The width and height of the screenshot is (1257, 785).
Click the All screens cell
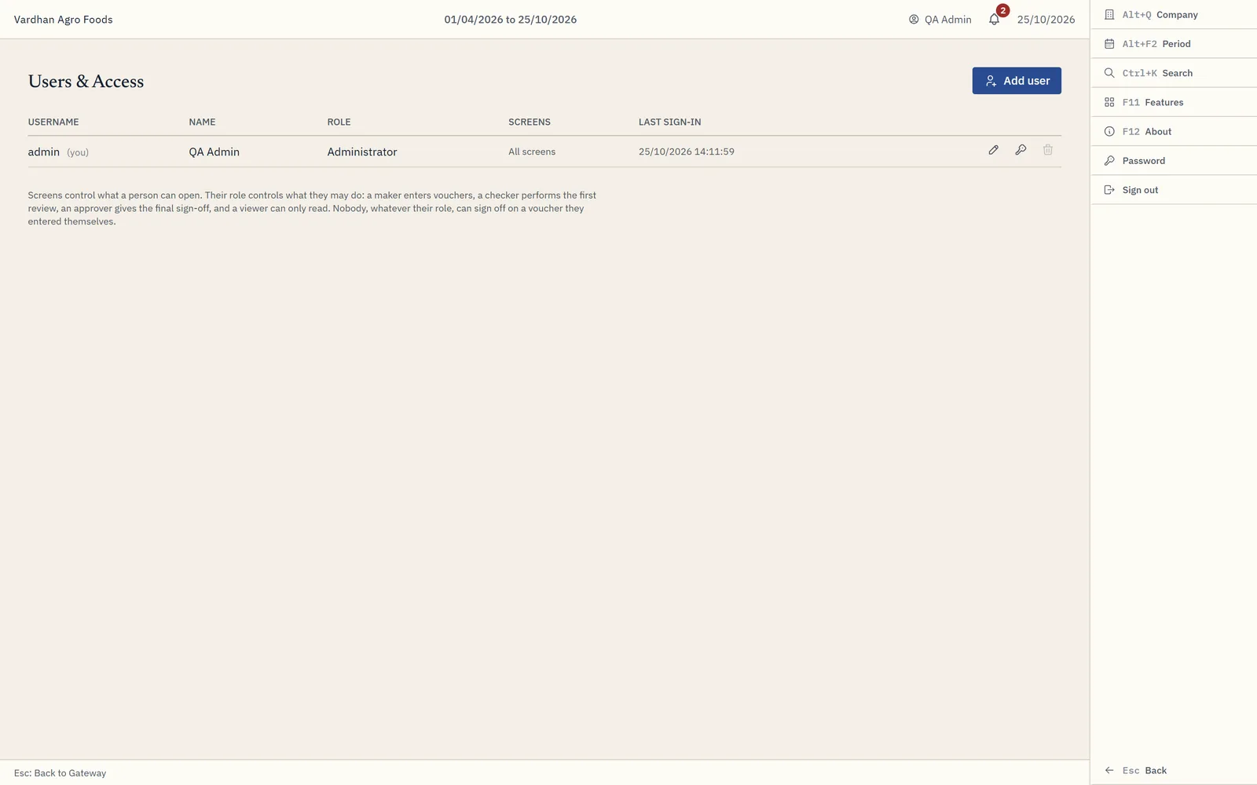(x=532, y=152)
